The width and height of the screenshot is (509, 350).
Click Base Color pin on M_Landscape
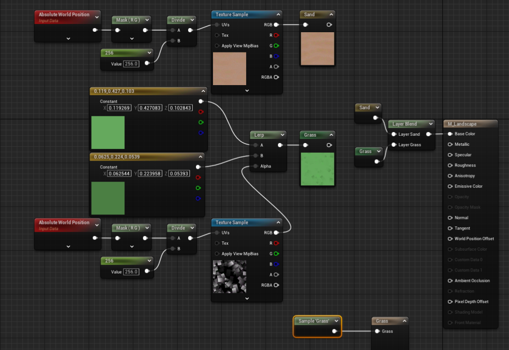click(x=450, y=134)
